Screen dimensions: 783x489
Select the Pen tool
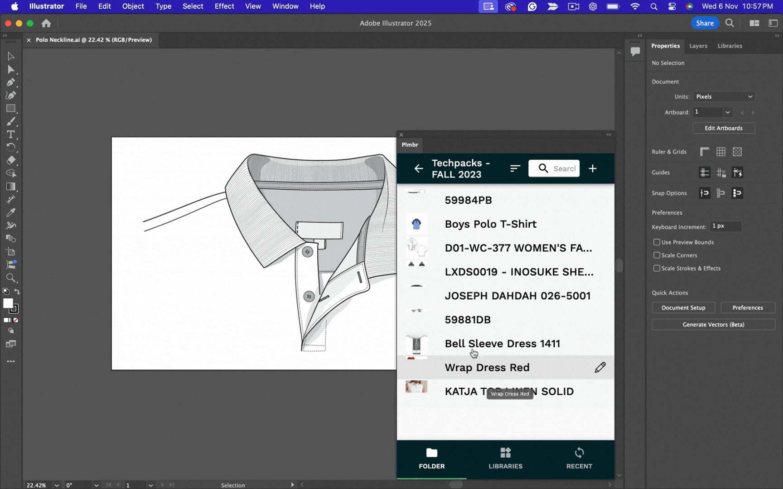(x=11, y=82)
